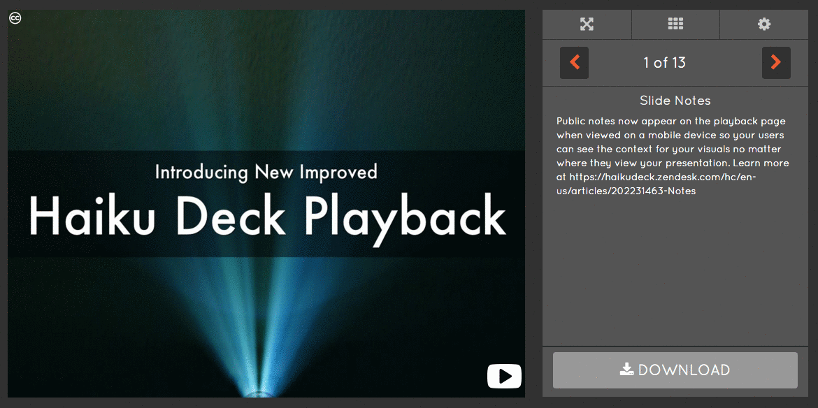Viewport: 818px width, 408px height.
Task: Click the public notes paragraph text
Action: [x=671, y=142]
